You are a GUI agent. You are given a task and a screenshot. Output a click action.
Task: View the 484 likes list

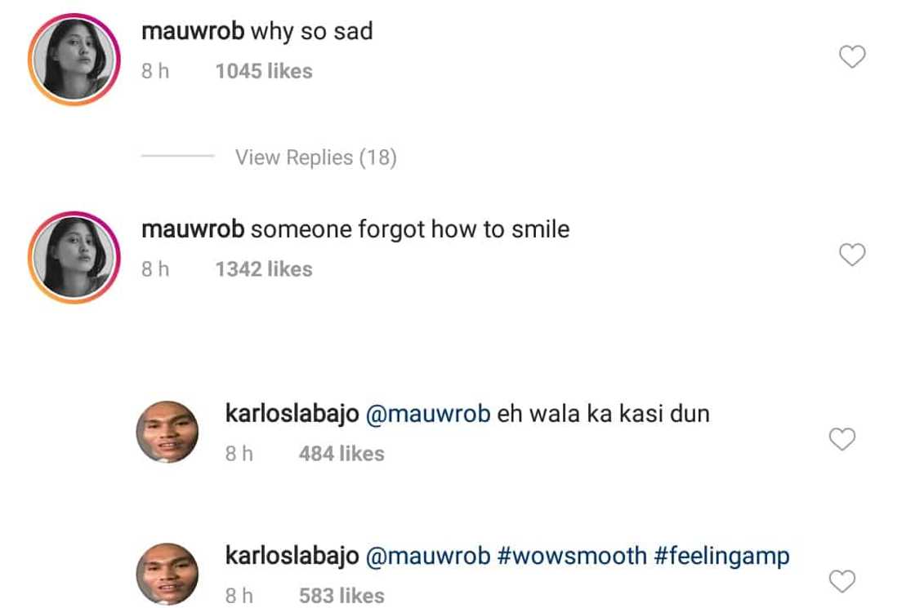[341, 454]
